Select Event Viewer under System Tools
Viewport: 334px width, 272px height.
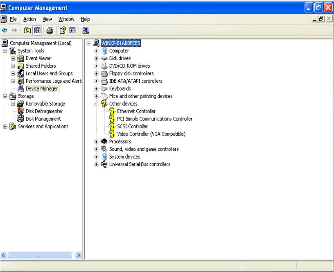[38, 58]
